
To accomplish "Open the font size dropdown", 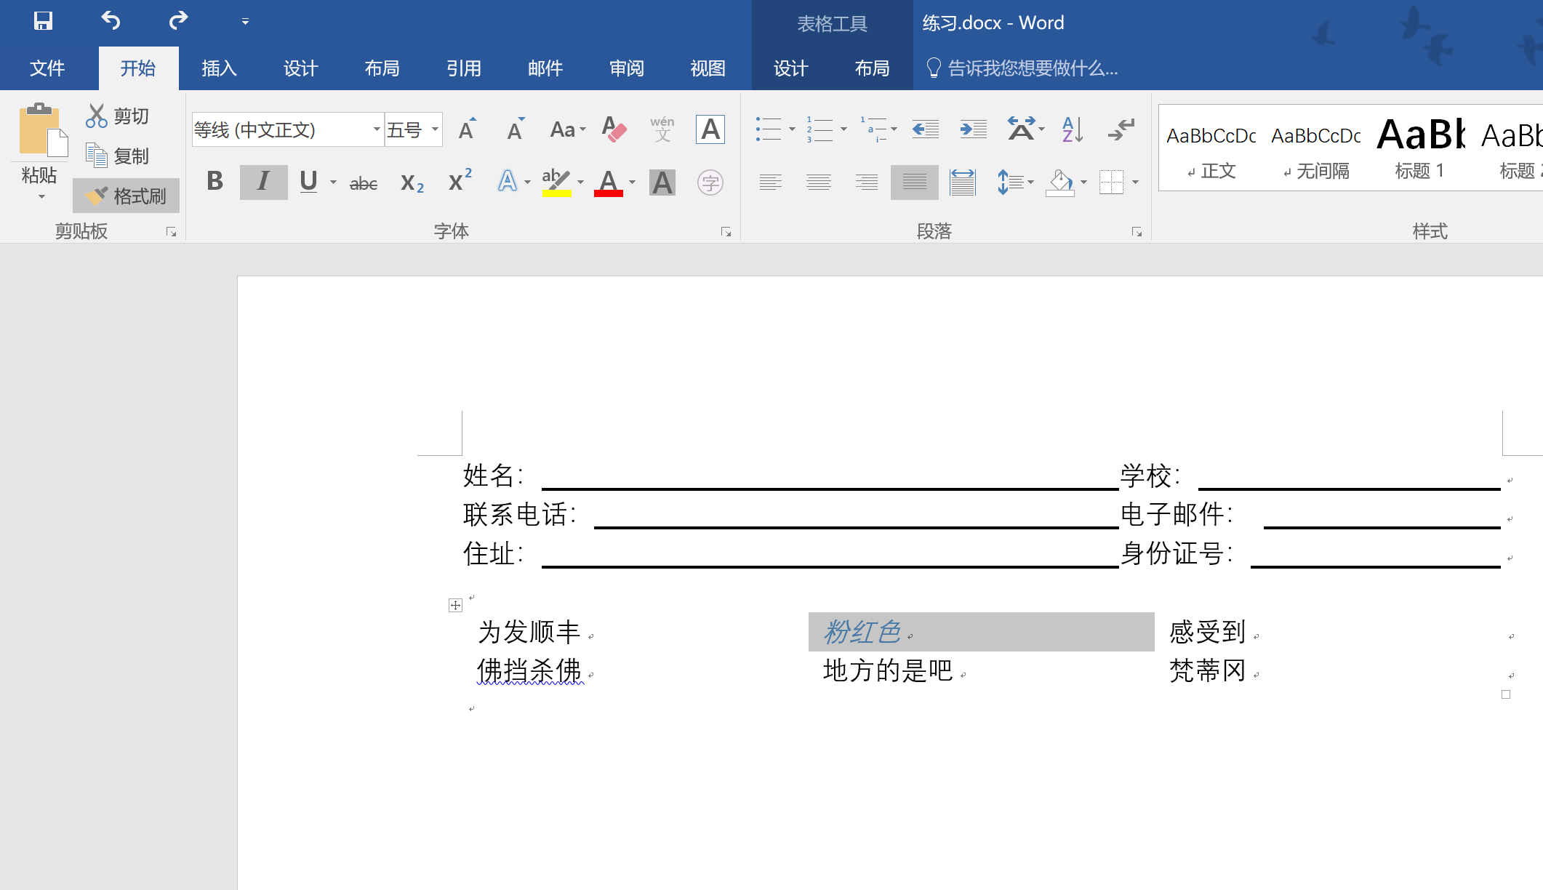I will point(434,129).
